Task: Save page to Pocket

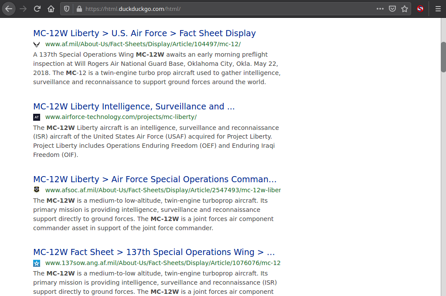Action: (x=392, y=9)
